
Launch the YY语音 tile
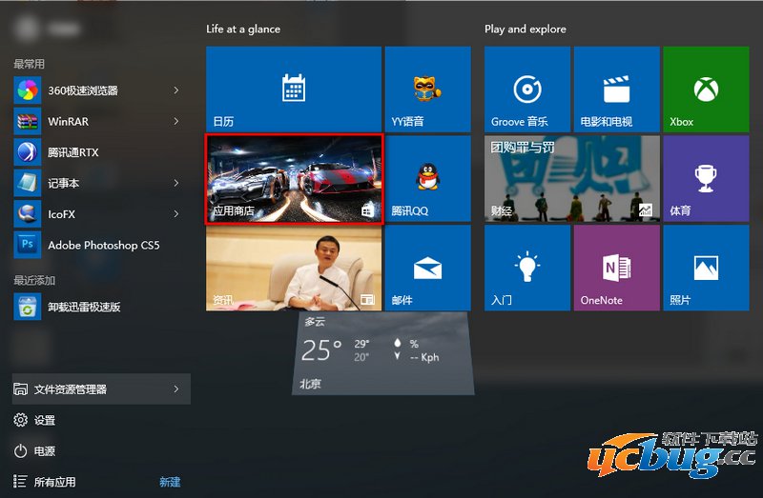(427, 89)
